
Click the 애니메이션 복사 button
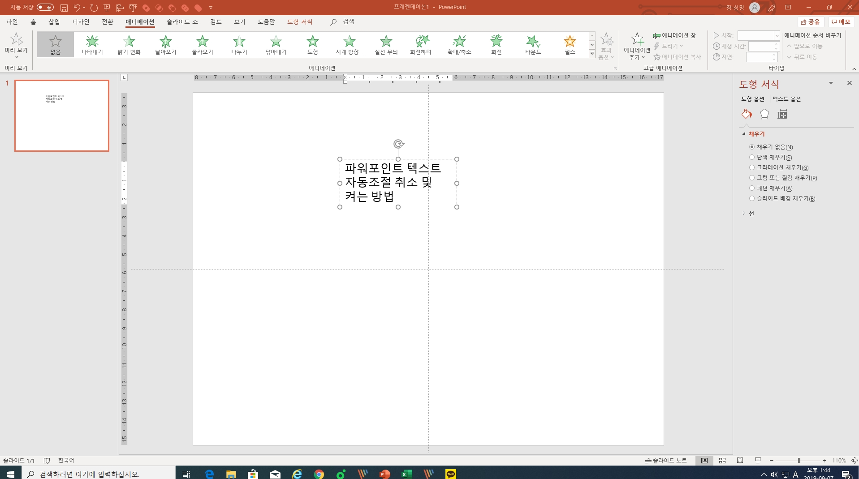click(677, 57)
